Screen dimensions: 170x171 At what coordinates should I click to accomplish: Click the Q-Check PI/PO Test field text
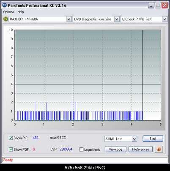tap(137, 19)
